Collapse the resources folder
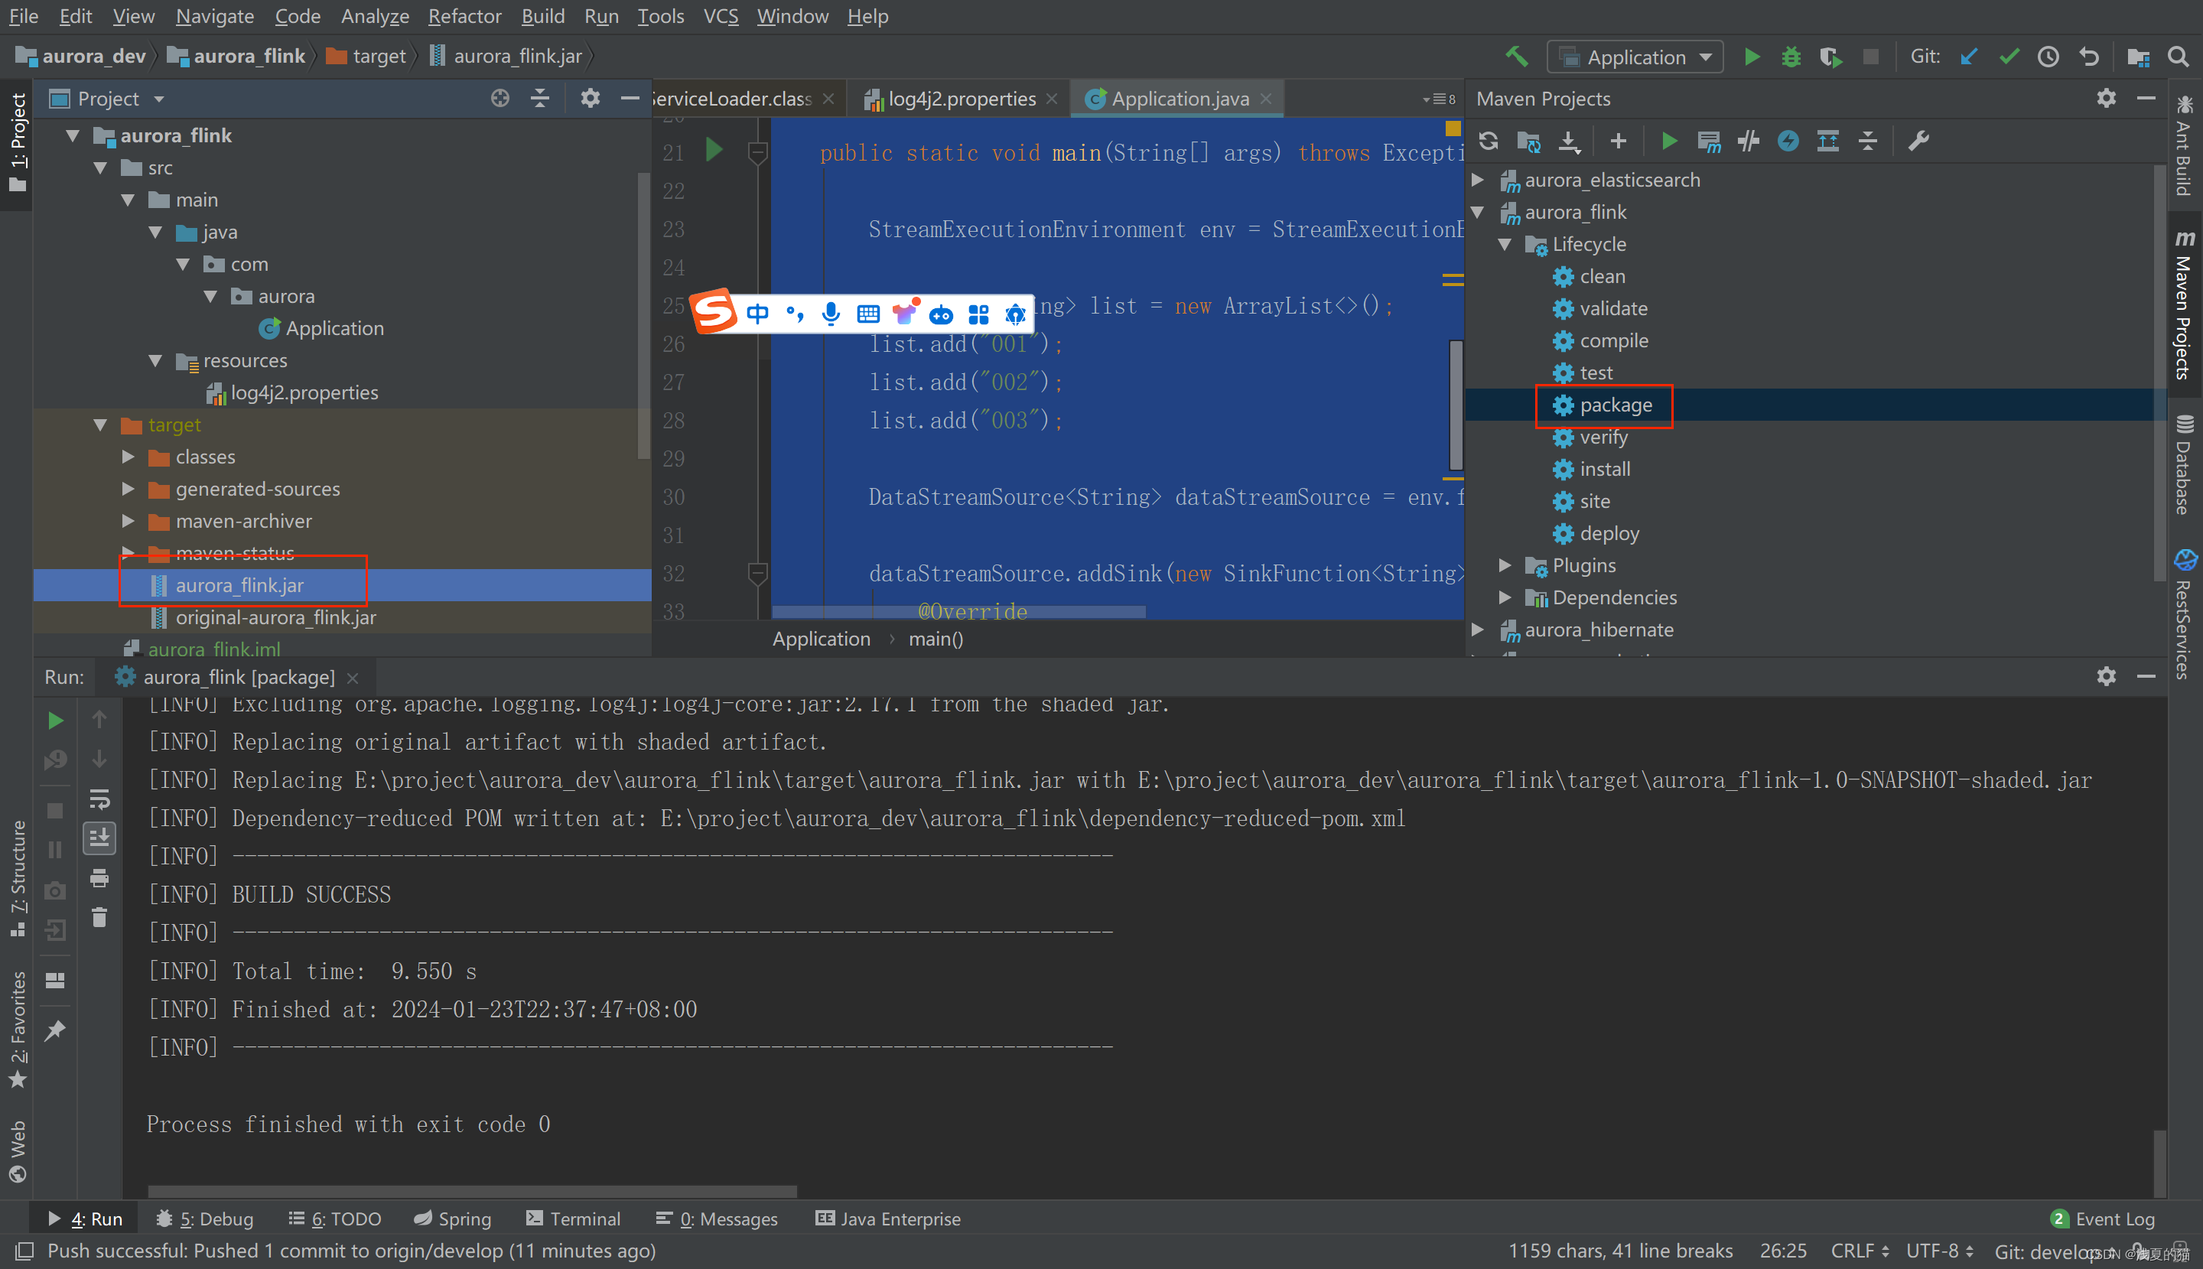The image size is (2203, 1269). 155,361
